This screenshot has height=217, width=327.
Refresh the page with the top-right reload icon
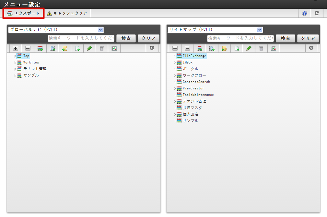(317, 13)
